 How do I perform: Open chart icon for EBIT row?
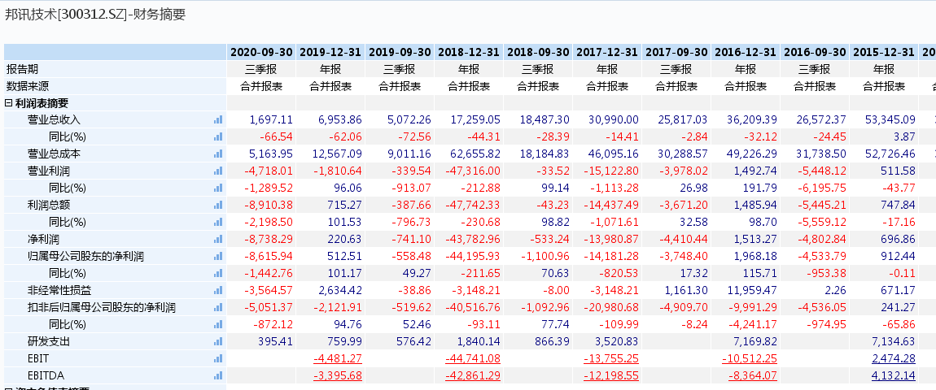point(218,359)
